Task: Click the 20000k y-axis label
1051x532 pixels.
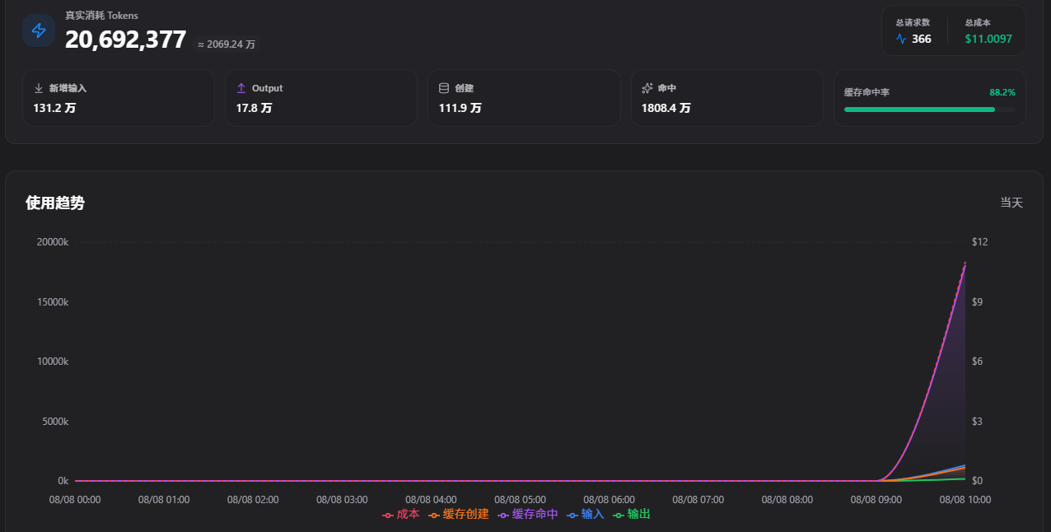Action: [53, 242]
